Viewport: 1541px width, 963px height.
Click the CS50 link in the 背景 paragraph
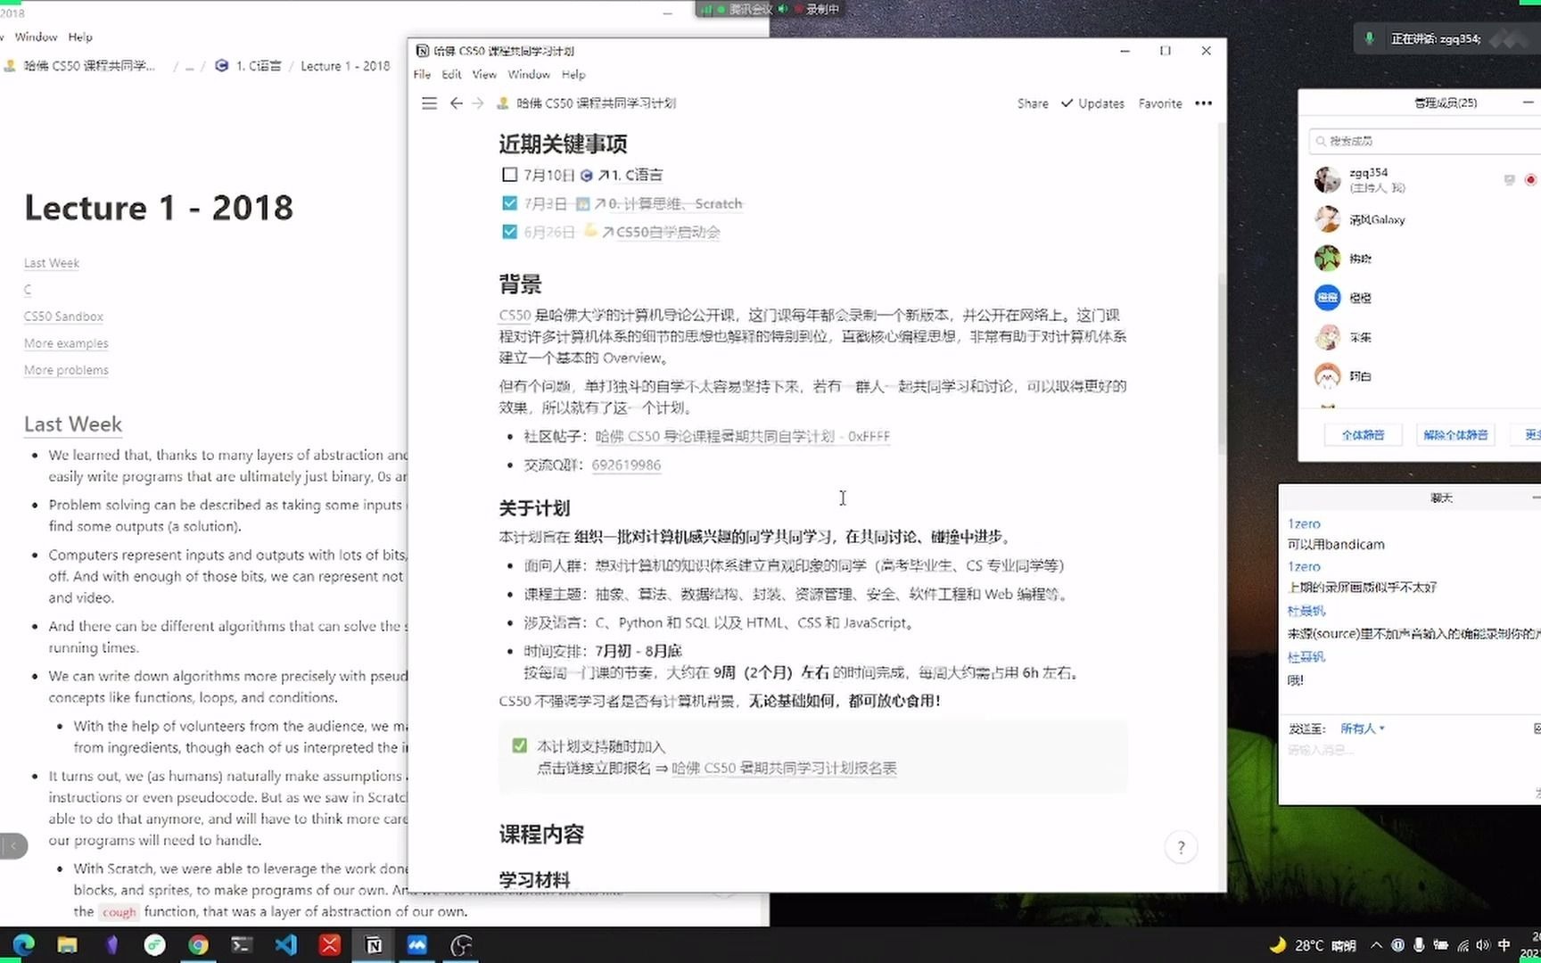[x=515, y=315]
